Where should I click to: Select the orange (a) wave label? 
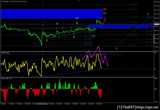pos(104,9)
